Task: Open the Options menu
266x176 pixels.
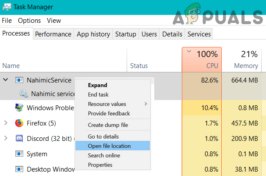Action: pos(29,21)
